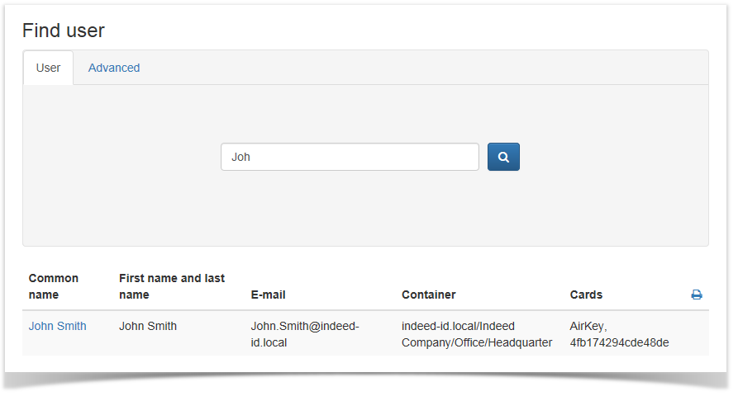Click the "Company/Office/Headquarter" path text
This screenshot has height=396, width=738.
477,342
